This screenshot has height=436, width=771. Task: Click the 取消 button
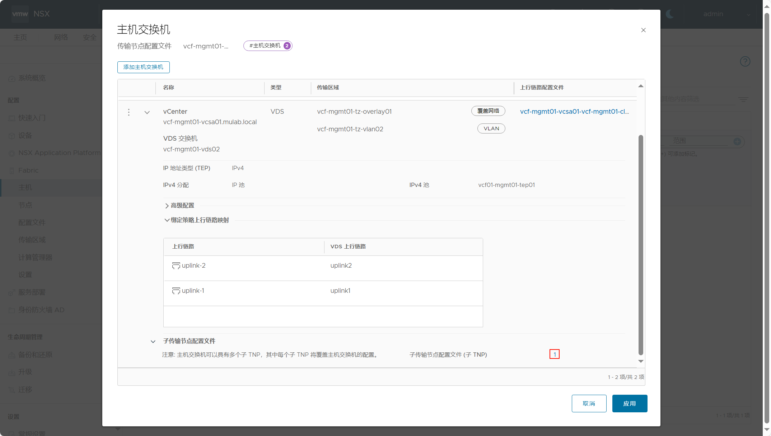tap(589, 403)
